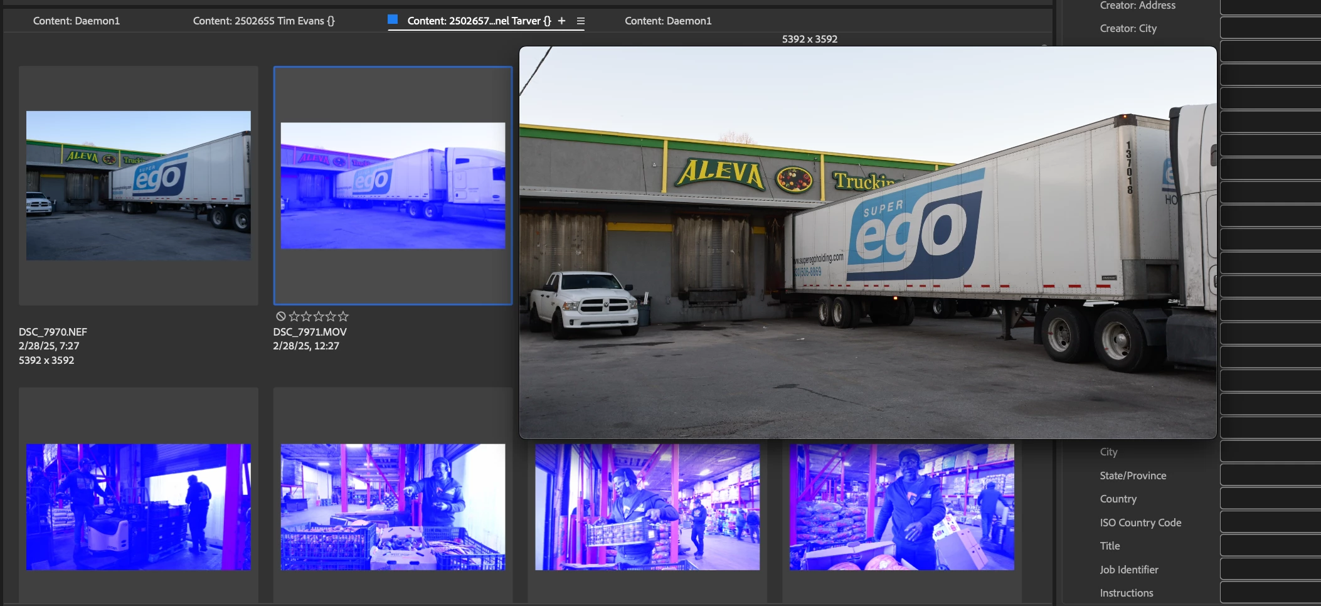Click into the City metadata field
This screenshot has width=1321, height=606.
(x=1270, y=452)
